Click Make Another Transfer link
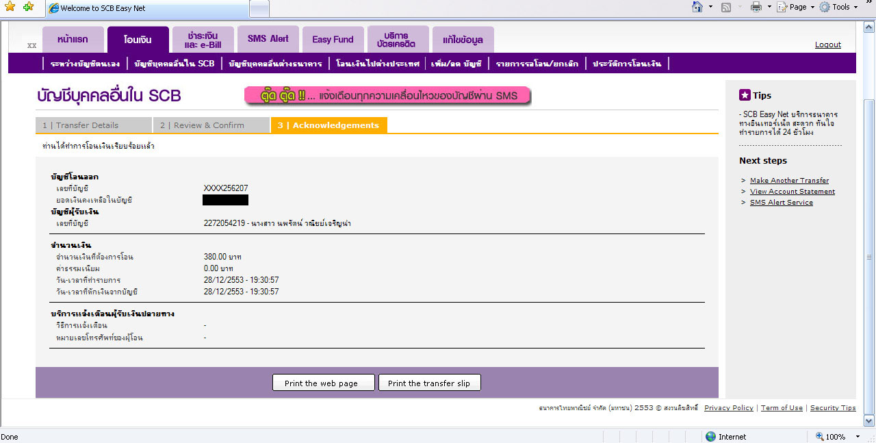 [x=789, y=181]
